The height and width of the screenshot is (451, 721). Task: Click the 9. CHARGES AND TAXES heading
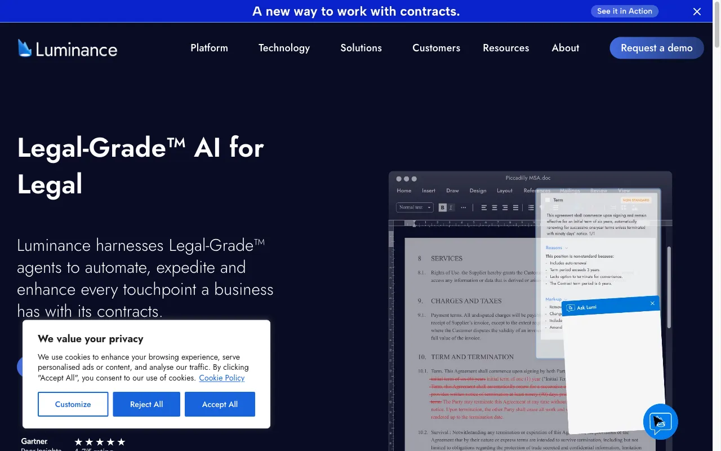(460, 301)
